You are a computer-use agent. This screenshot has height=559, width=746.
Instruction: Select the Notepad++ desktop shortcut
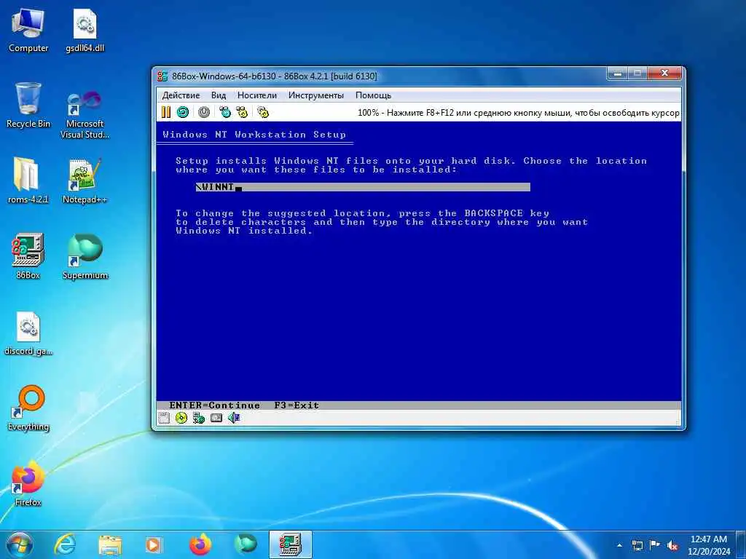tap(85, 181)
